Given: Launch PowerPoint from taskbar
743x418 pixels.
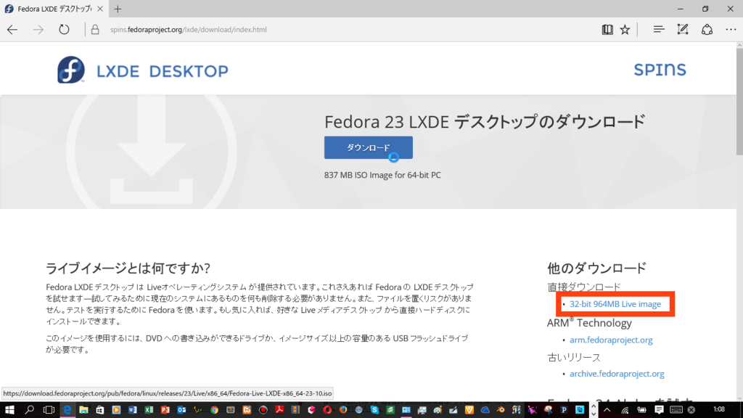Looking at the screenshot, I should 165,410.
